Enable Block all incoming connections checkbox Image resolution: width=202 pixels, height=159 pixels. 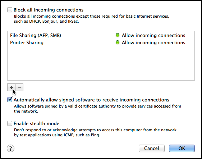click(x=10, y=10)
